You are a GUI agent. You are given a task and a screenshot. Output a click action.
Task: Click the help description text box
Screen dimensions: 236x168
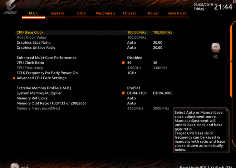point(202,130)
